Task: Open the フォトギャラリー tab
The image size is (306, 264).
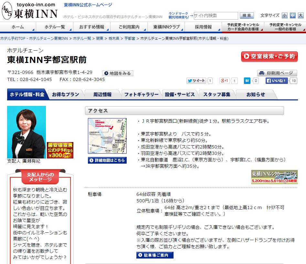Action: click(x=142, y=94)
